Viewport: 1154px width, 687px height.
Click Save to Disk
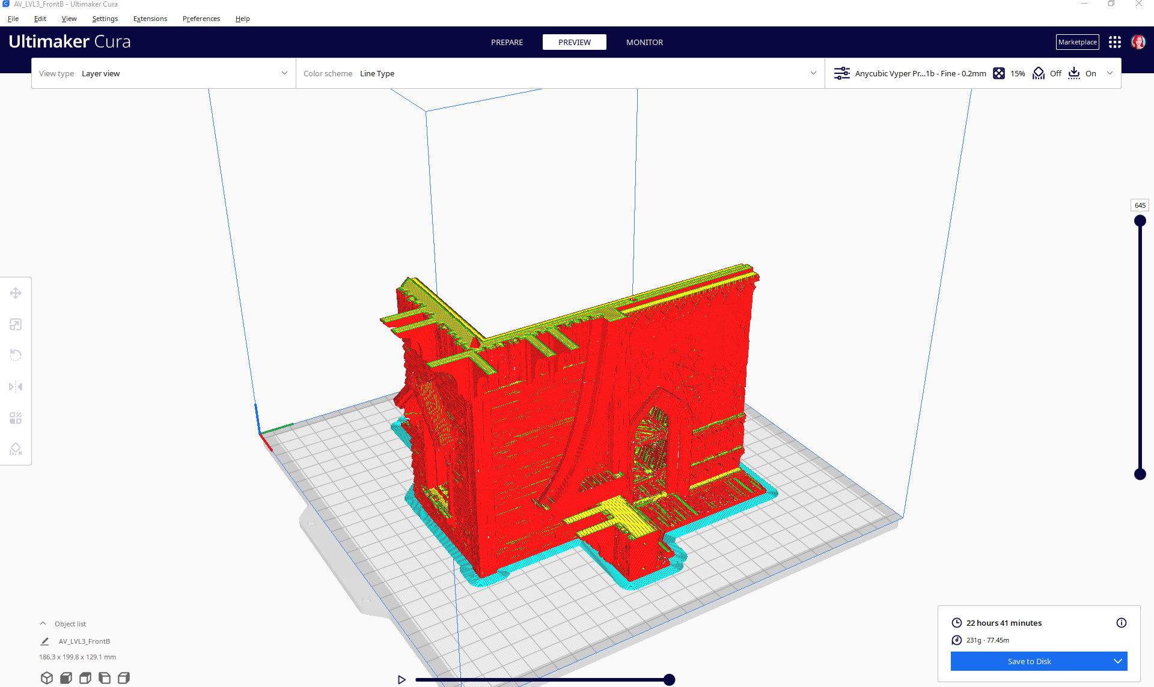1029,661
